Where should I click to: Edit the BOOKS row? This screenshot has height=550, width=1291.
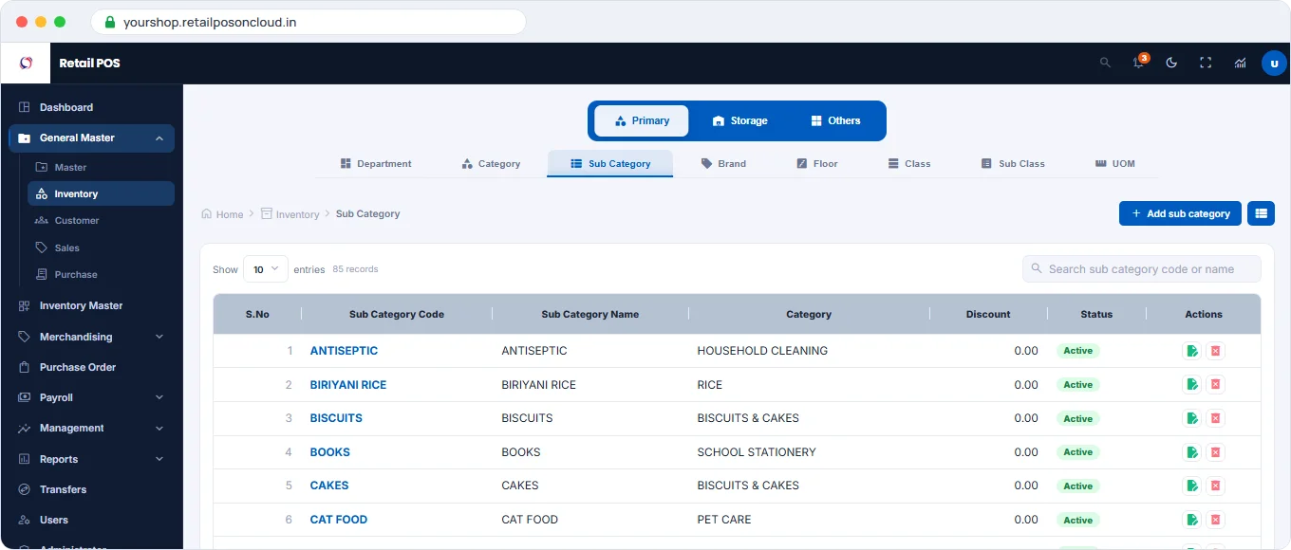pyautogui.click(x=1191, y=452)
